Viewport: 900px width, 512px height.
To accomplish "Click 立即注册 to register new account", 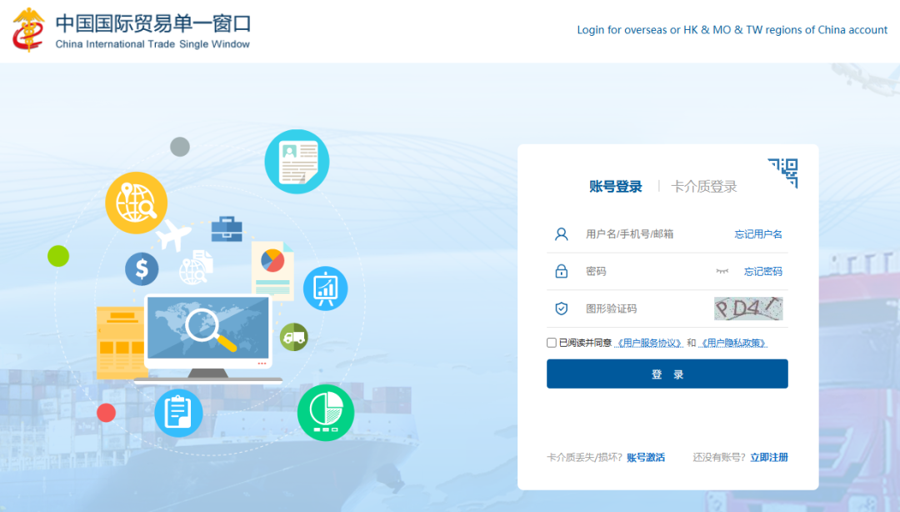I will click(767, 457).
